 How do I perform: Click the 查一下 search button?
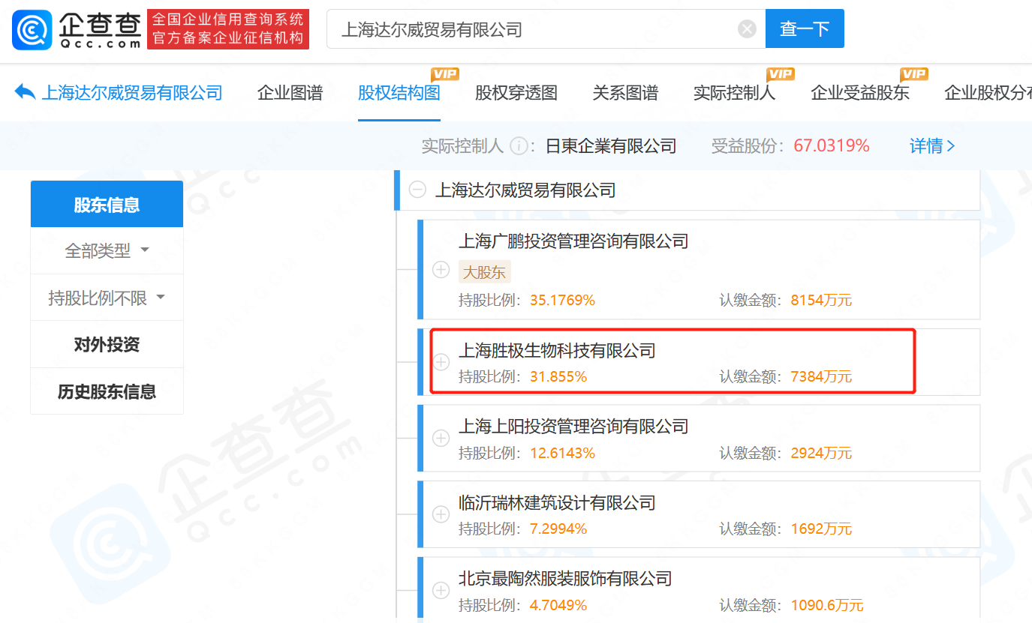tap(805, 28)
